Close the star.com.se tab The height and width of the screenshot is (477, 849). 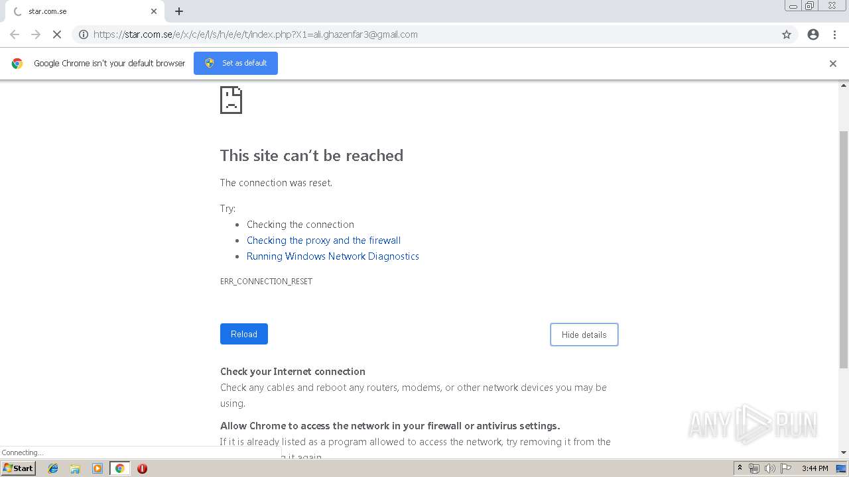[x=154, y=11]
